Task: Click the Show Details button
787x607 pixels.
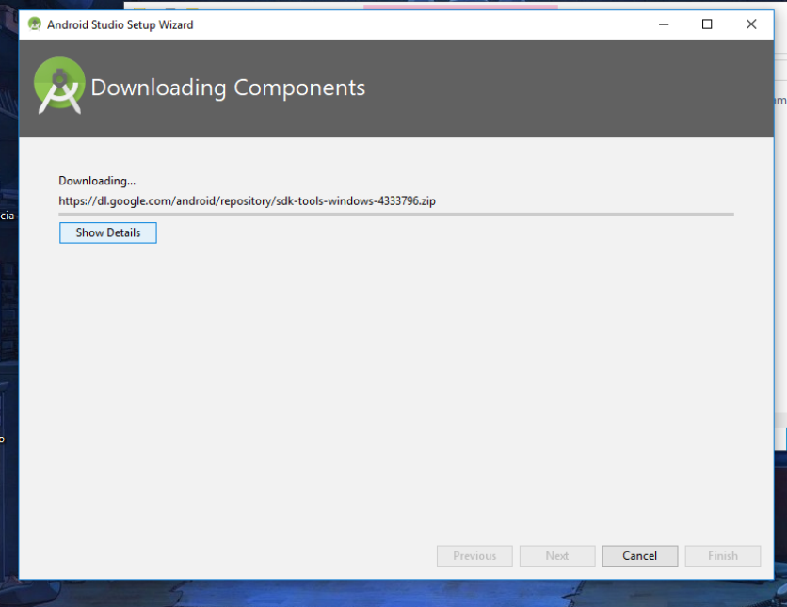Action: pyautogui.click(x=108, y=232)
